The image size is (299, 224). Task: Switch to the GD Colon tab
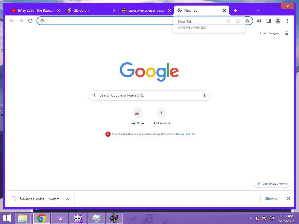91,10
